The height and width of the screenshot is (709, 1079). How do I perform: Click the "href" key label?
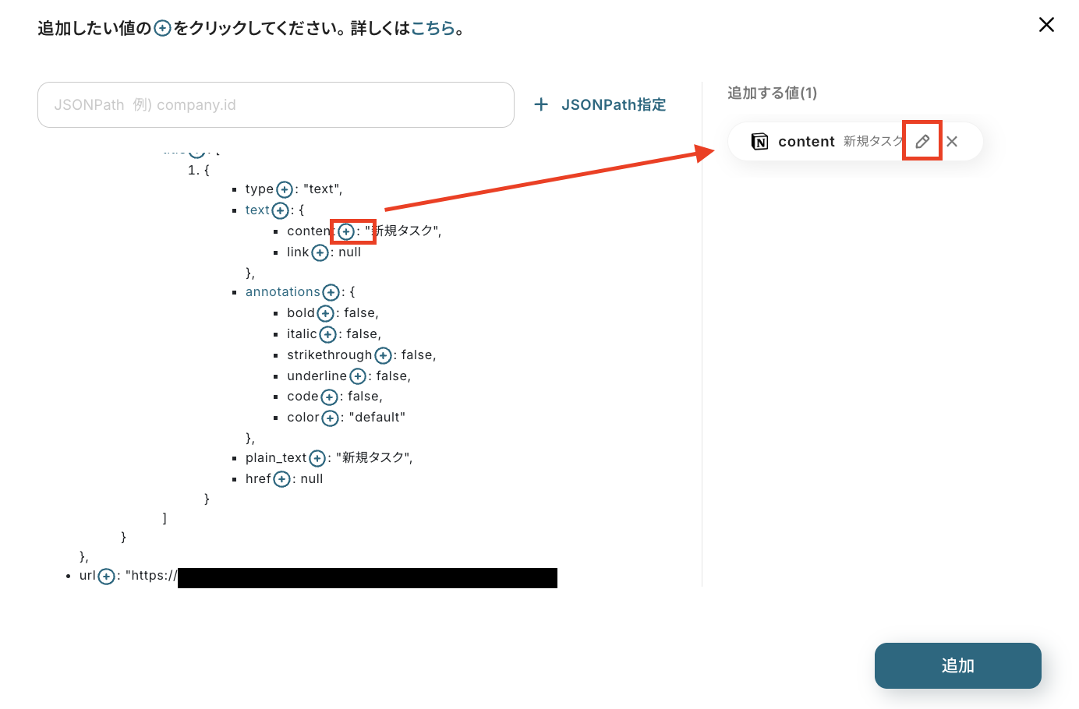[x=258, y=479]
